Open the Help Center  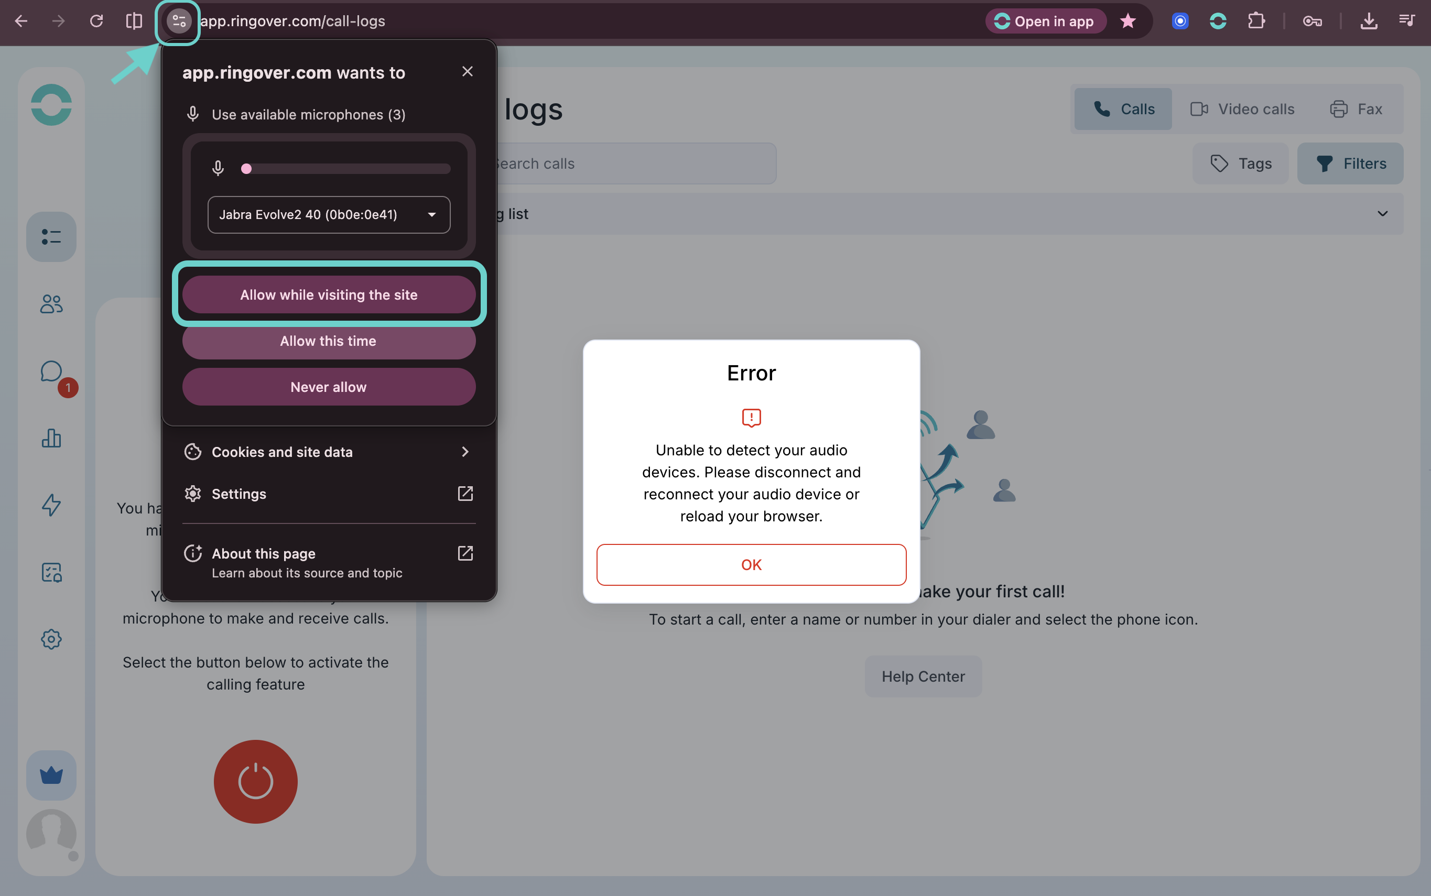coord(923,676)
